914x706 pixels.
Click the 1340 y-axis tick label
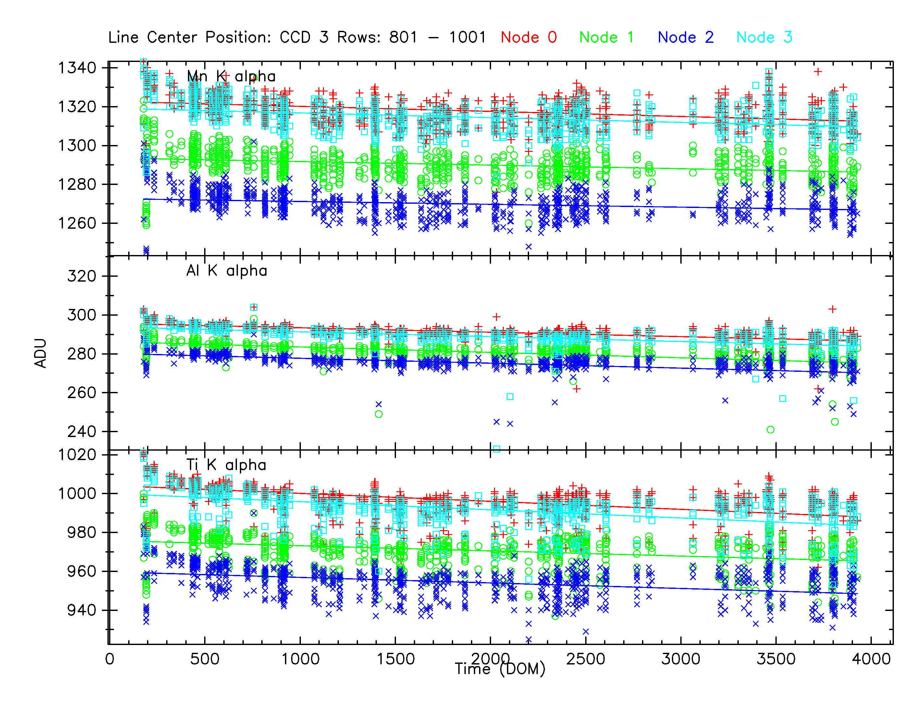[77, 68]
